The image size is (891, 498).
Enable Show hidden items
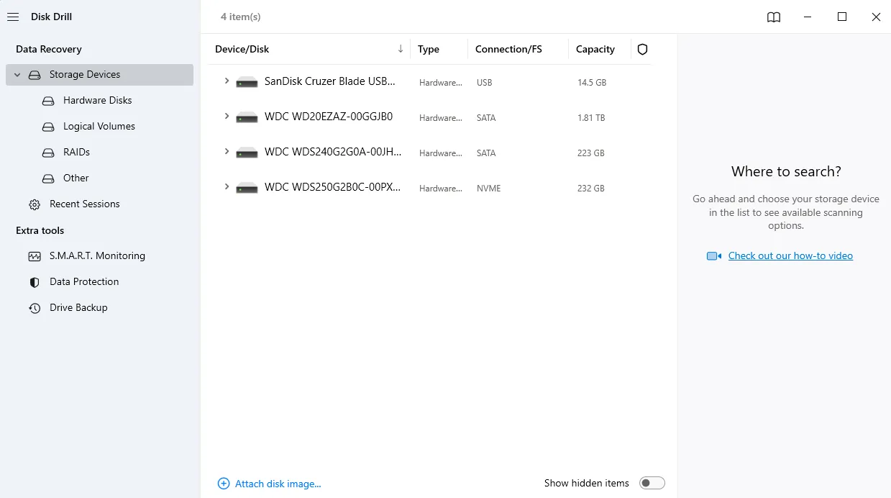point(652,483)
